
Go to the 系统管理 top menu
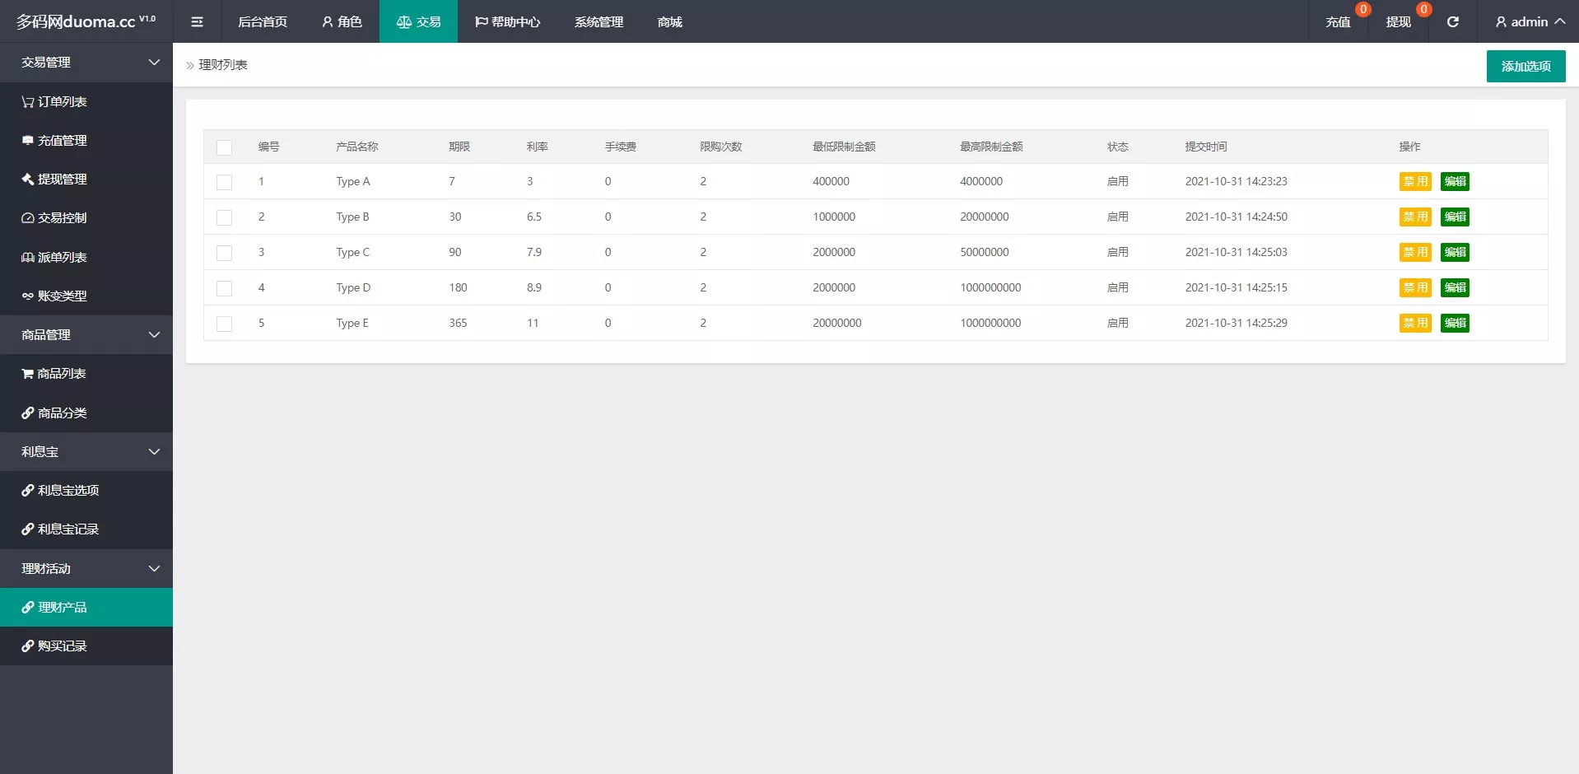coord(599,21)
